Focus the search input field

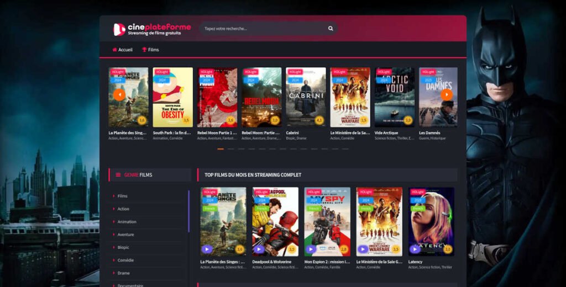pyautogui.click(x=268, y=29)
